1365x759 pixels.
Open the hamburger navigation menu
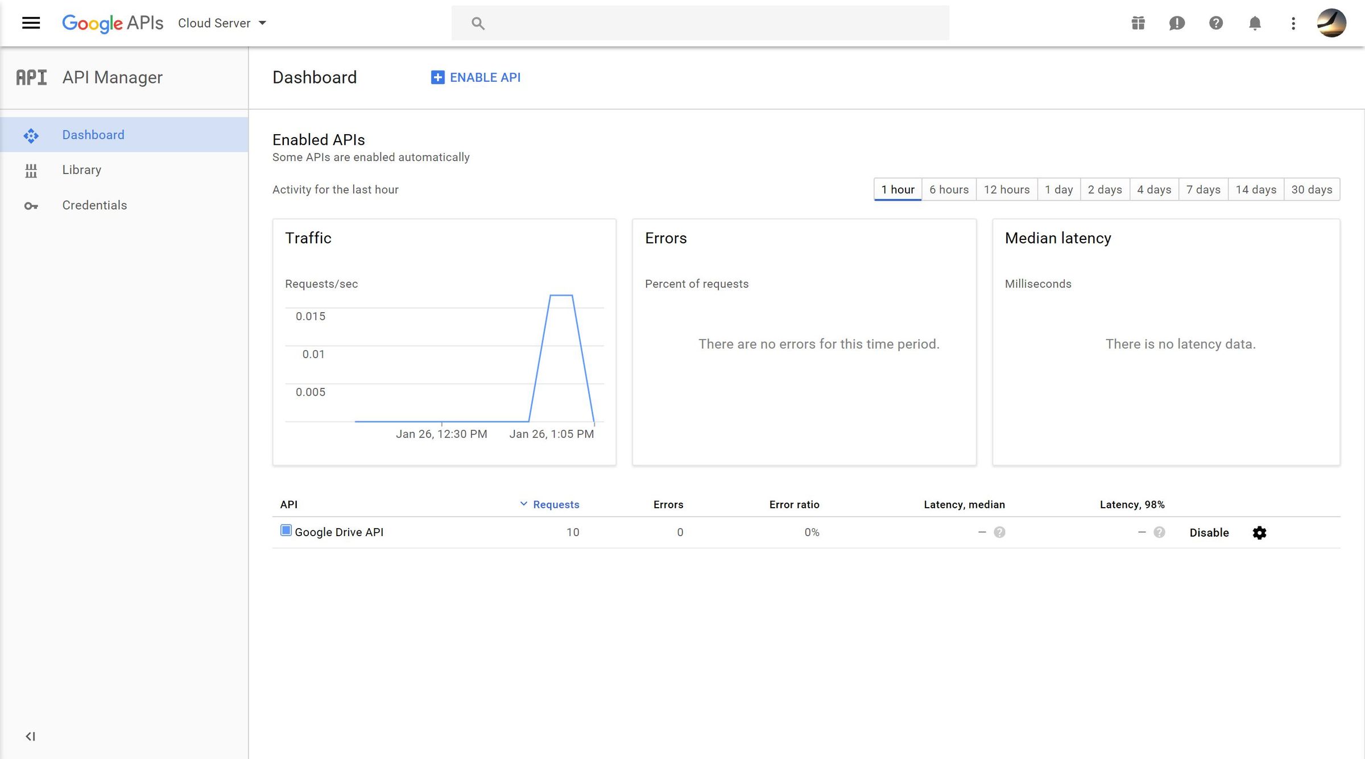[x=31, y=23]
